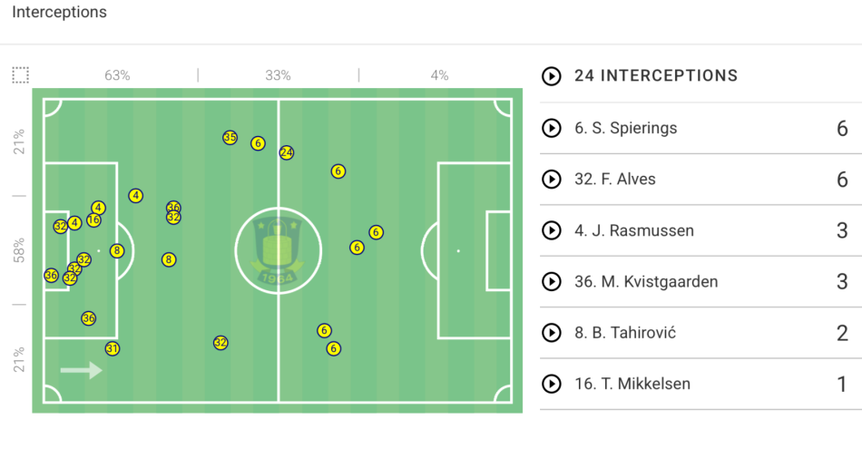Select the 33% middle third zone label
Image resolution: width=862 pixels, height=449 pixels.
pos(278,75)
